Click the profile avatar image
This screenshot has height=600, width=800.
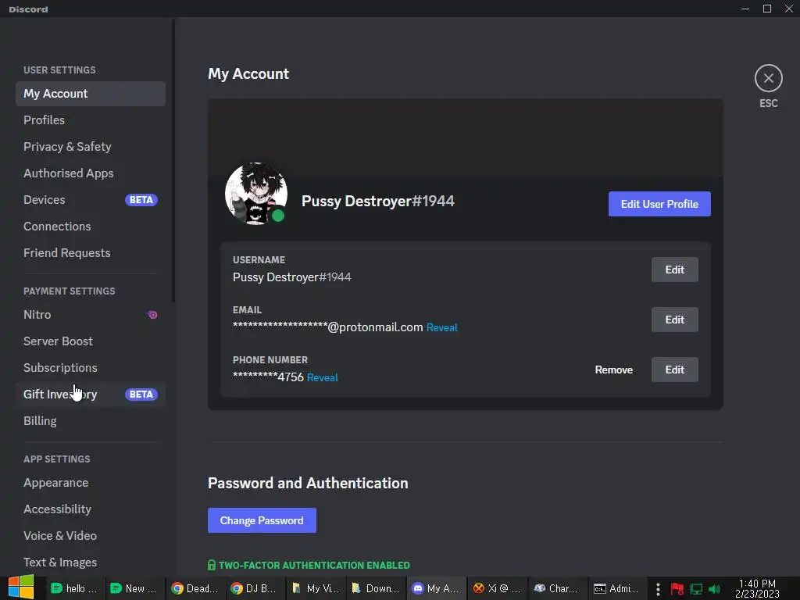tap(256, 194)
